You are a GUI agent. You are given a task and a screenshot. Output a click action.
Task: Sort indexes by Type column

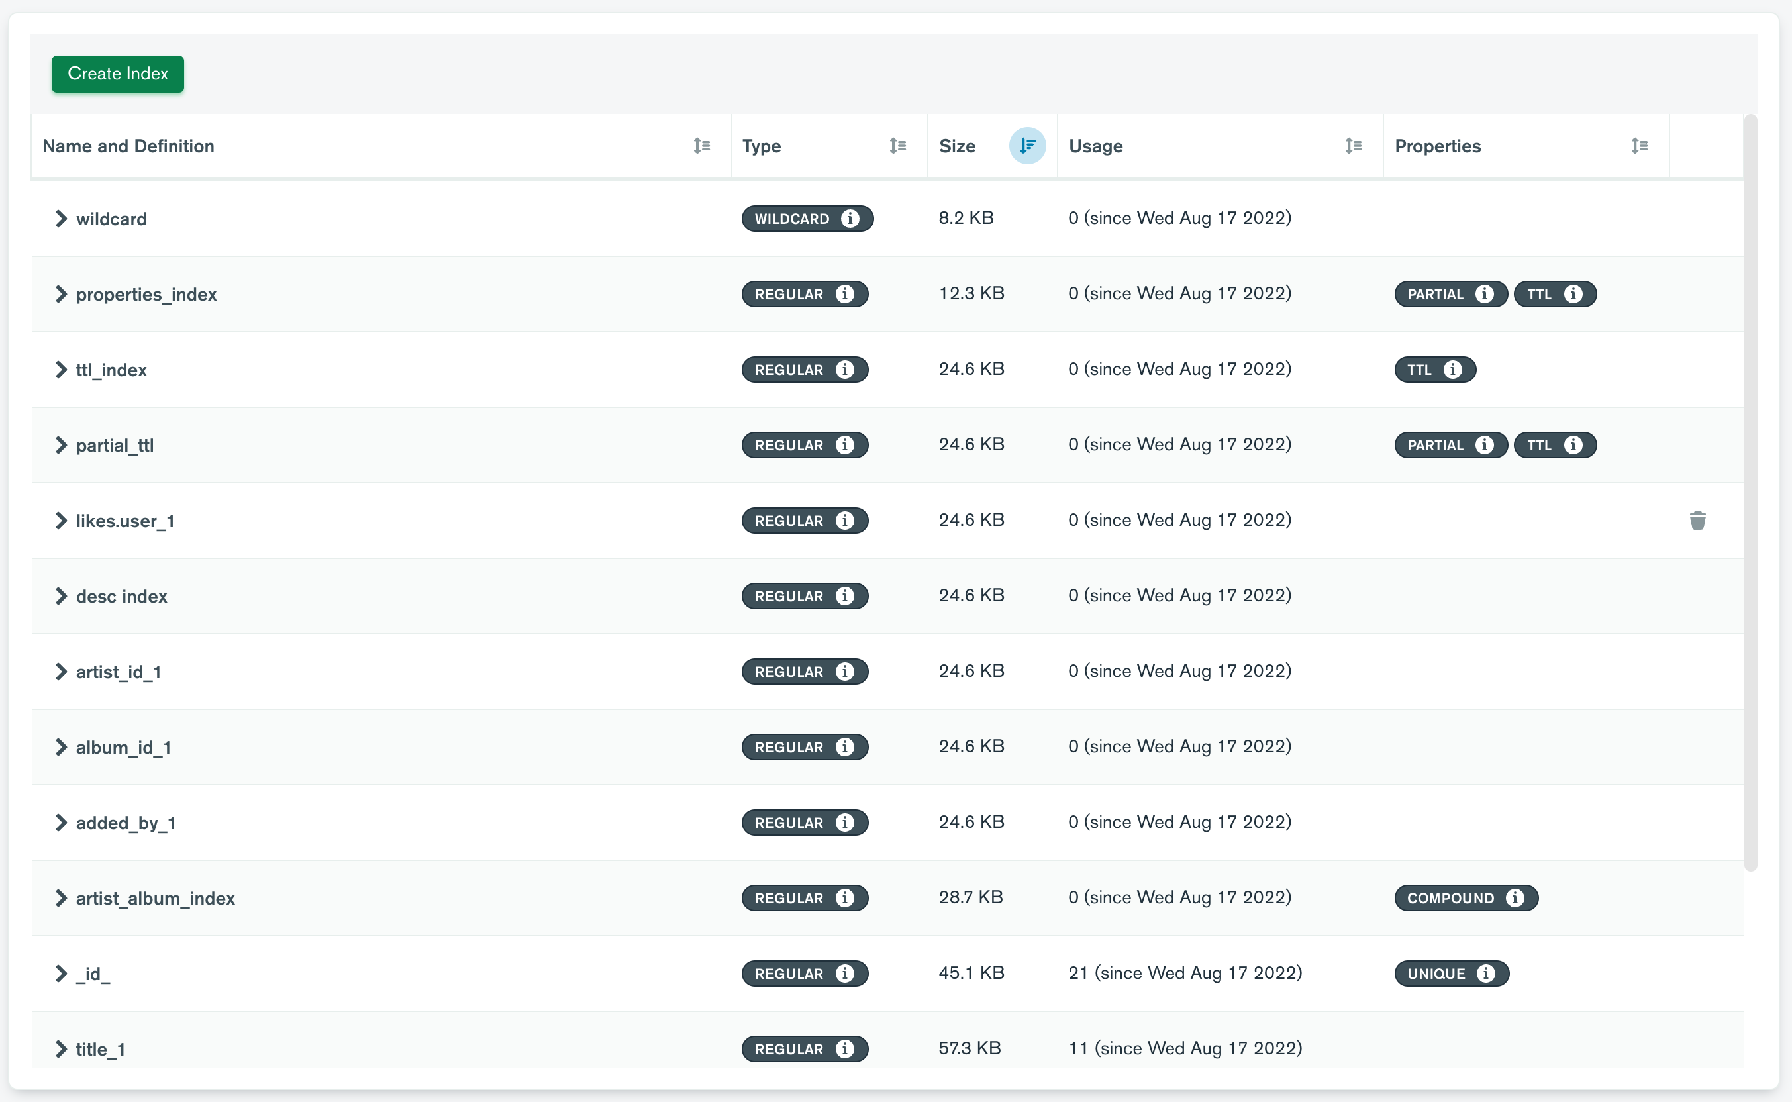click(x=897, y=146)
